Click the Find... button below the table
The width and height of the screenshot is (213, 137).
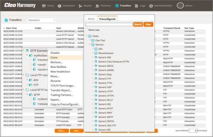coord(77,131)
